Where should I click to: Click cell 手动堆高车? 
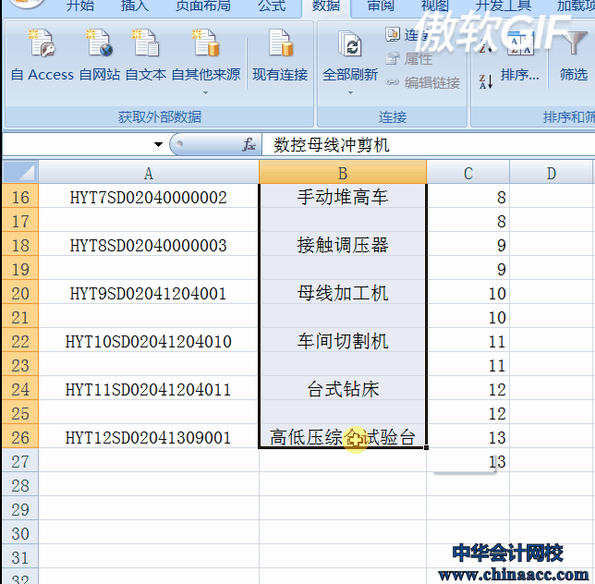click(343, 197)
